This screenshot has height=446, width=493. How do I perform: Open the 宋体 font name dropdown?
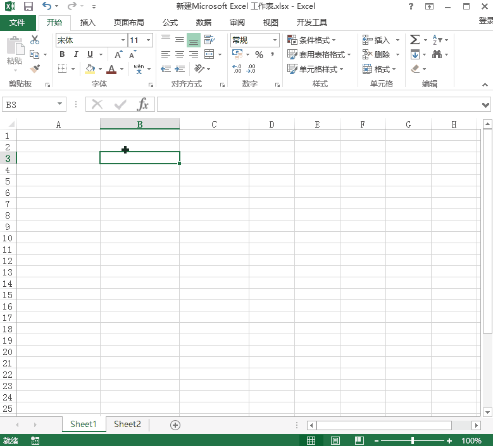coord(123,40)
